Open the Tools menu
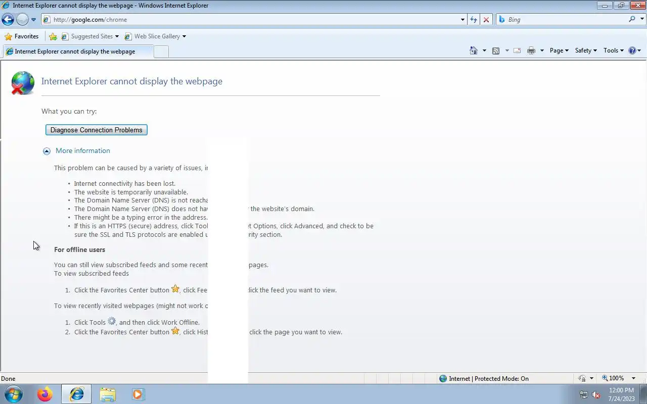The width and height of the screenshot is (647, 404). (614, 50)
